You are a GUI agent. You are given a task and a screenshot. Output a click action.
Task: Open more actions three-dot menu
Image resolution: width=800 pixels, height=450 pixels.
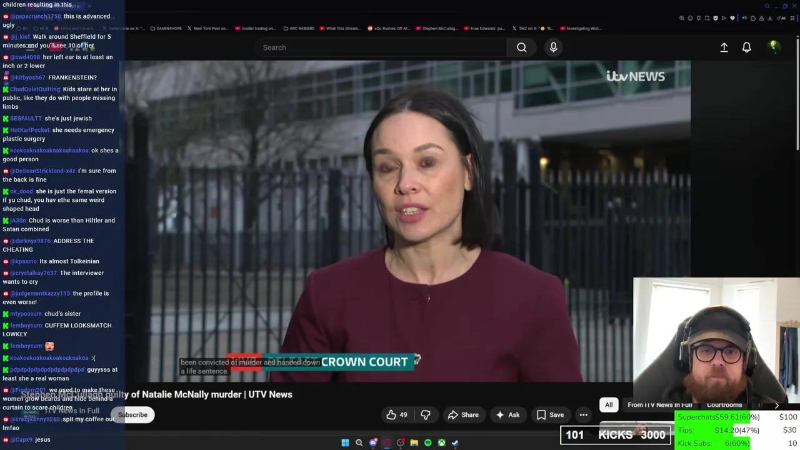pos(583,415)
